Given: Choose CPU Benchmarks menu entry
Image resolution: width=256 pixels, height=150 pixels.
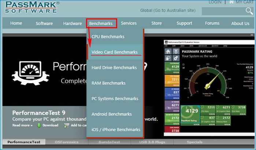Looking at the screenshot, I should (x=108, y=37).
